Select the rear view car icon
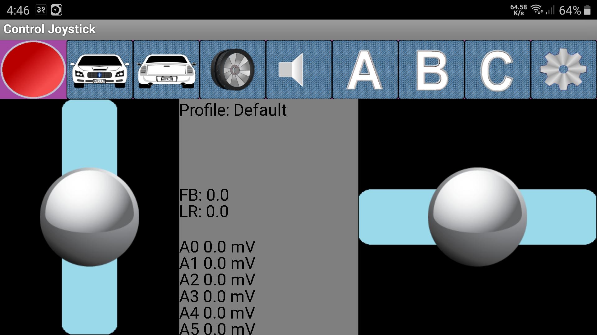 (x=166, y=68)
